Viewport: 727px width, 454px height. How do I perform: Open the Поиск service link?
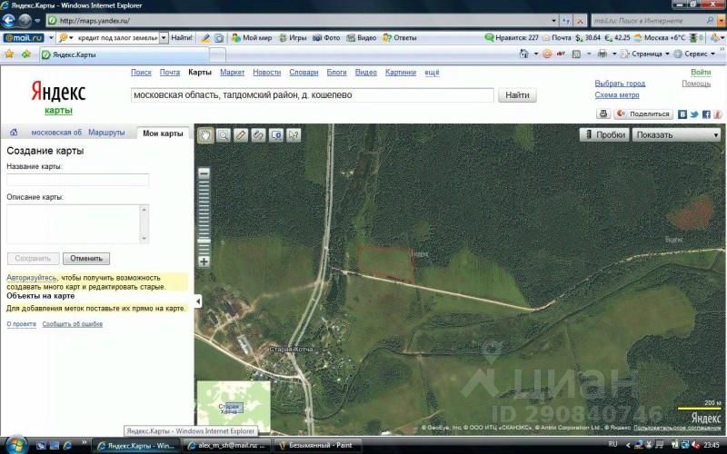(141, 73)
